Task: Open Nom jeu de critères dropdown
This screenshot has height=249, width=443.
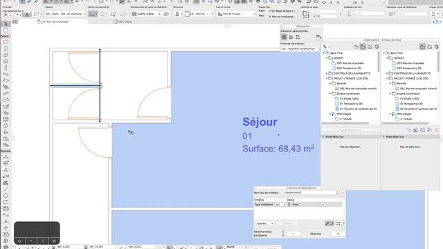Action: pos(311,192)
